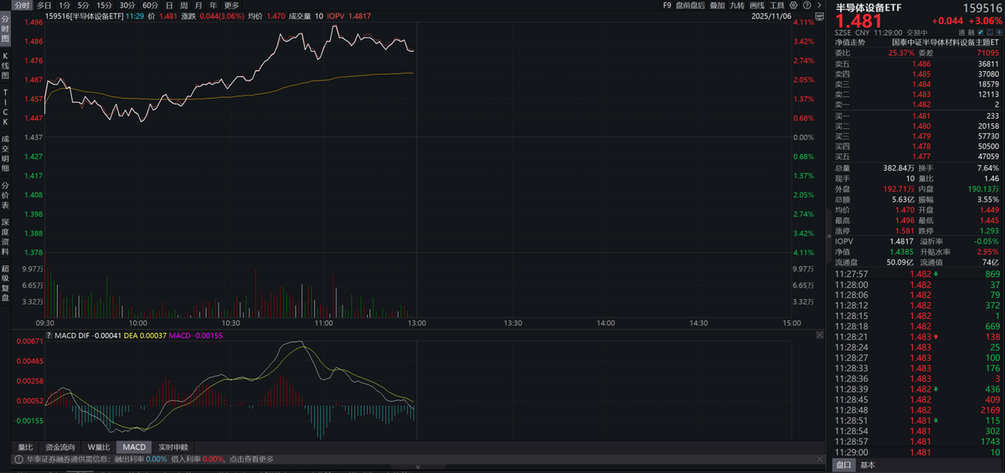Open the 工具 tools menu

point(776,5)
